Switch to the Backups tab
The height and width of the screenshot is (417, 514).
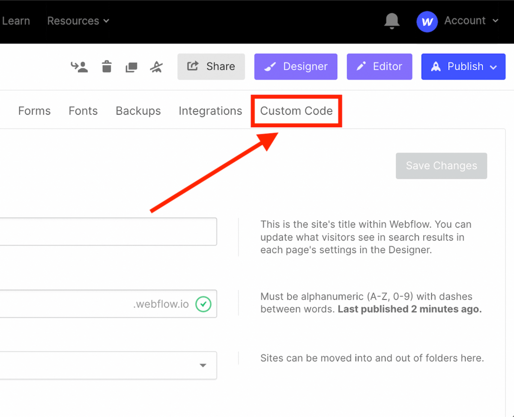pos(138,111)
